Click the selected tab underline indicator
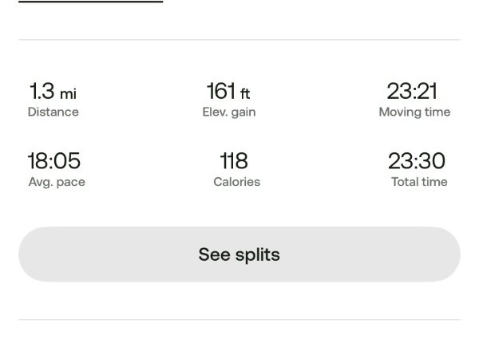Screen dimensions: 479x359 (x=90, y=2)
